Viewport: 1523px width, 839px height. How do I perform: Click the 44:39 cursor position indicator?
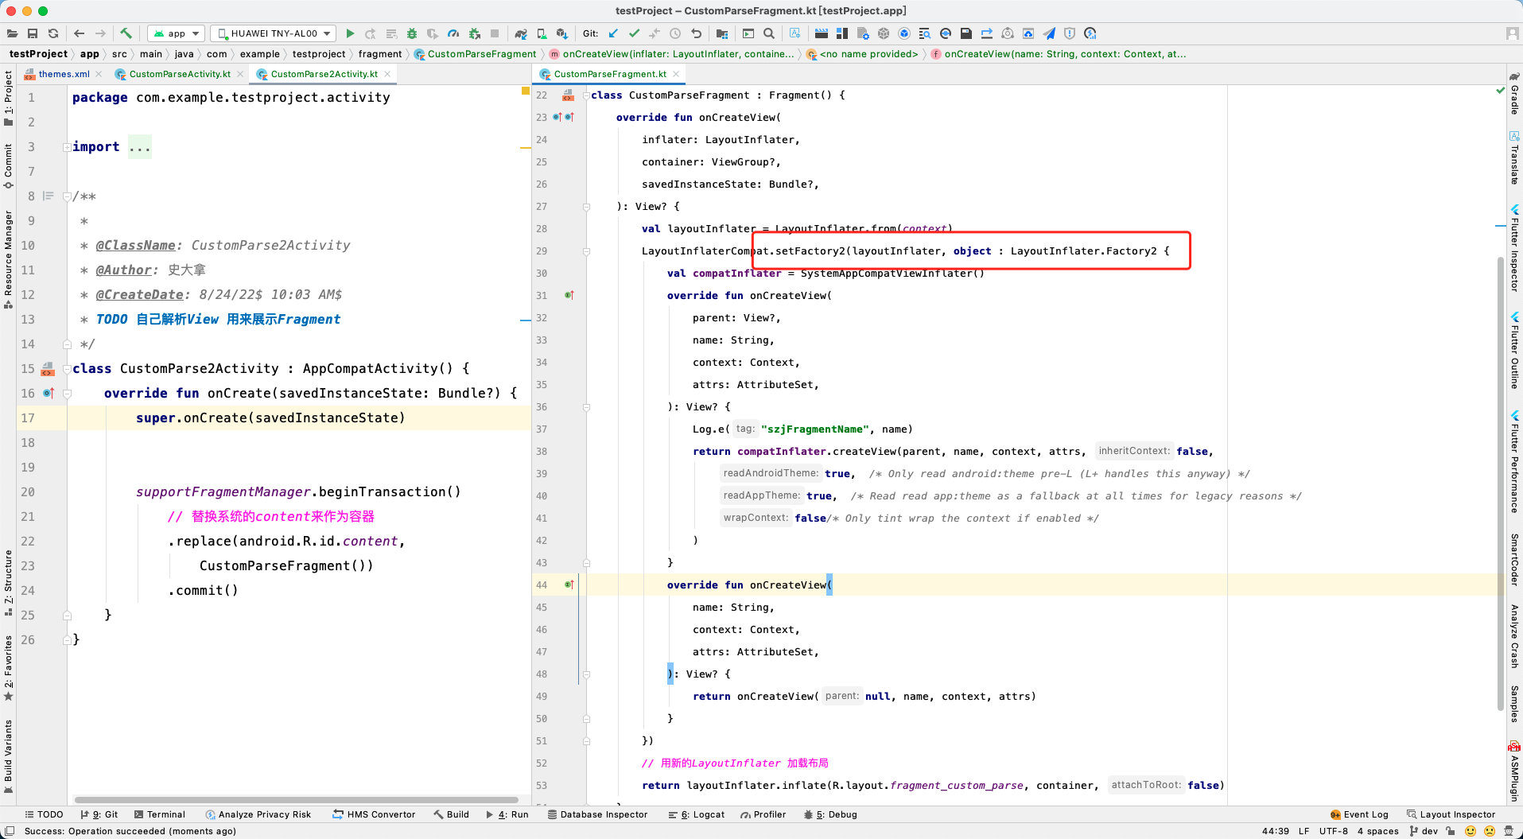pos(1276,831)
